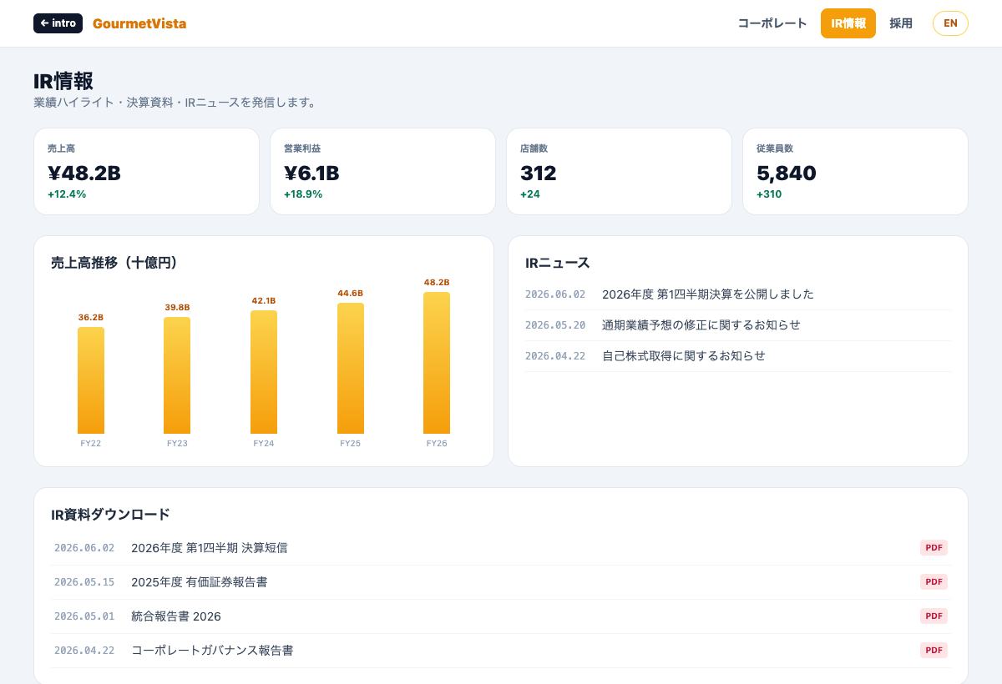
Task: Open news 自己株式取得に関するお知らせ
Action: pyautogui.click(x=738, y=356)
